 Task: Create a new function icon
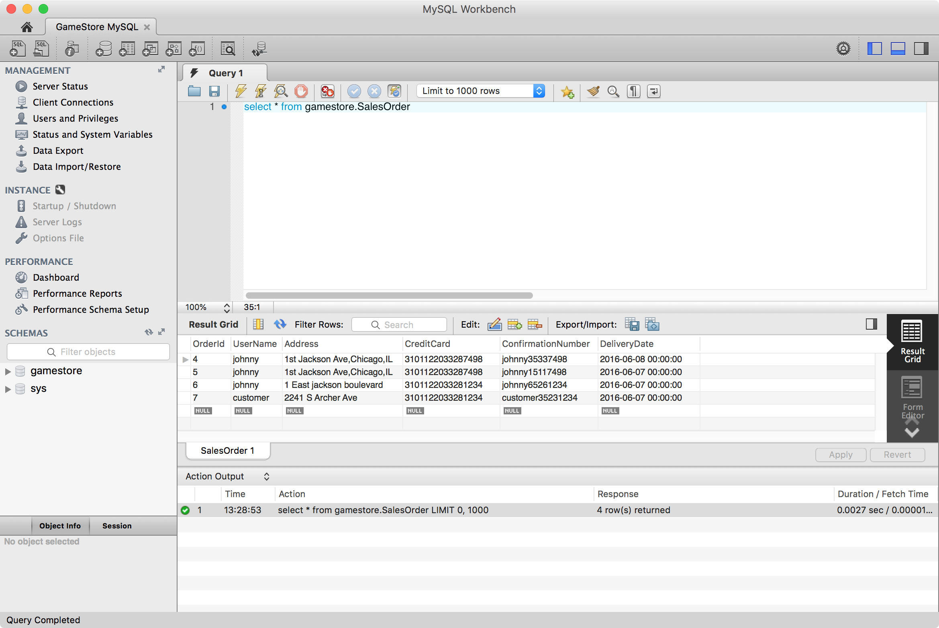[197, 49]
